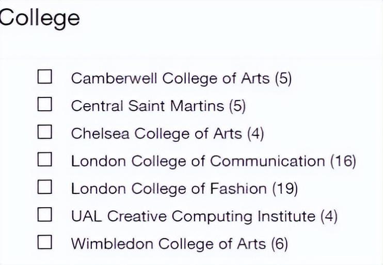Viewport: 383px width, 265px height.
Task: Click the (6) count beside Wimbledon College
Action: (x=279, y=243)
